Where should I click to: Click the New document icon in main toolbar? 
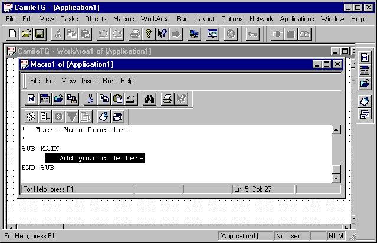(12, 34)
